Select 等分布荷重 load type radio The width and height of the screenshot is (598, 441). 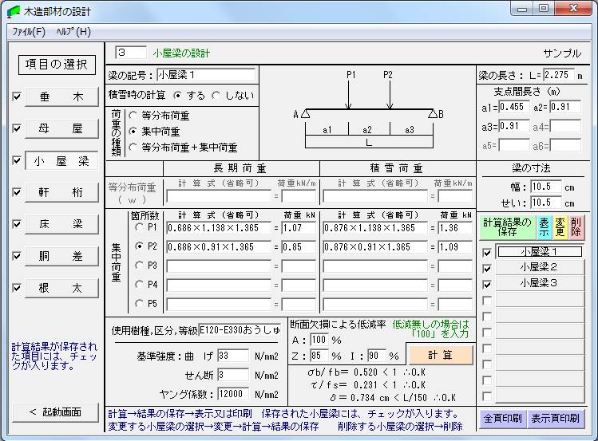(x=133, y=115)
